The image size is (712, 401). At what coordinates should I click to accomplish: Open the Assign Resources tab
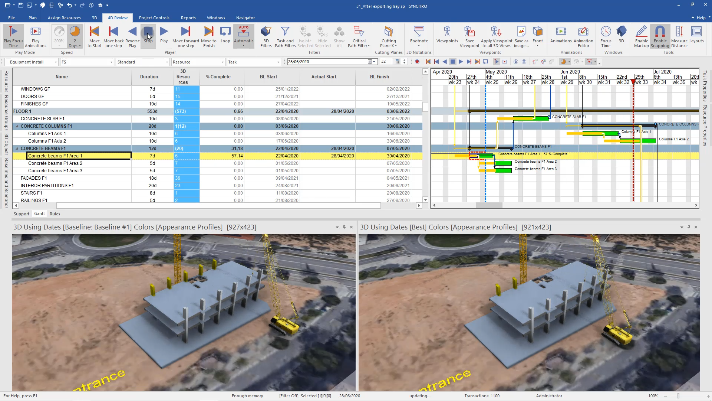pyautogui.click(x=64, y=18)
